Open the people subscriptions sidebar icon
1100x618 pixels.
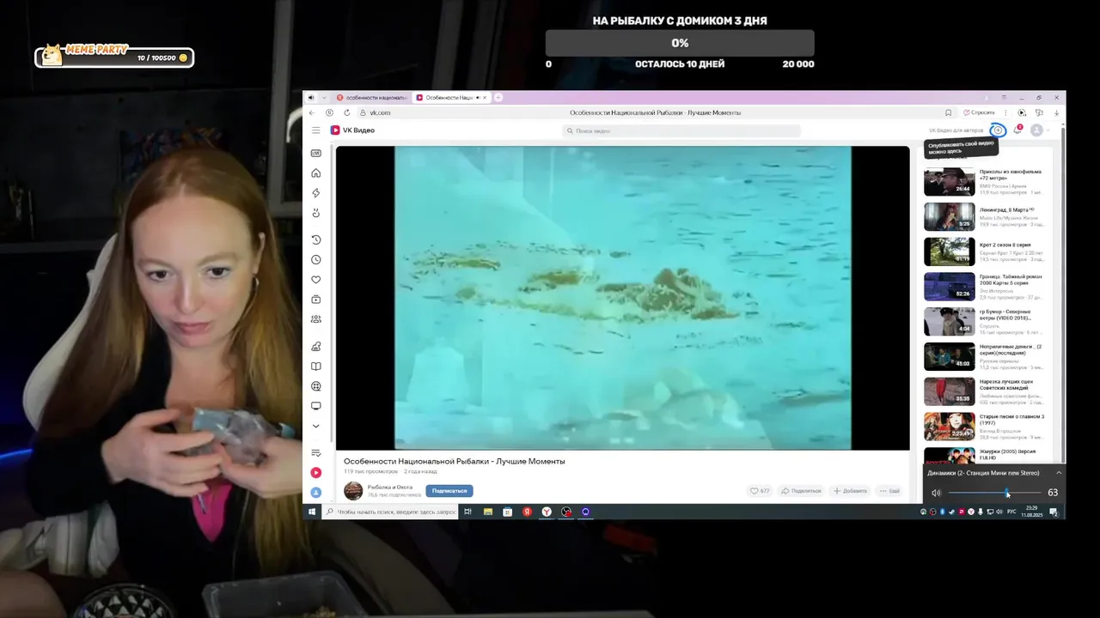[316, 319]
